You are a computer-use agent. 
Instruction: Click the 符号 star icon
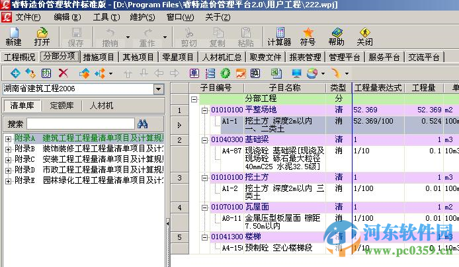tap(308, 36)
